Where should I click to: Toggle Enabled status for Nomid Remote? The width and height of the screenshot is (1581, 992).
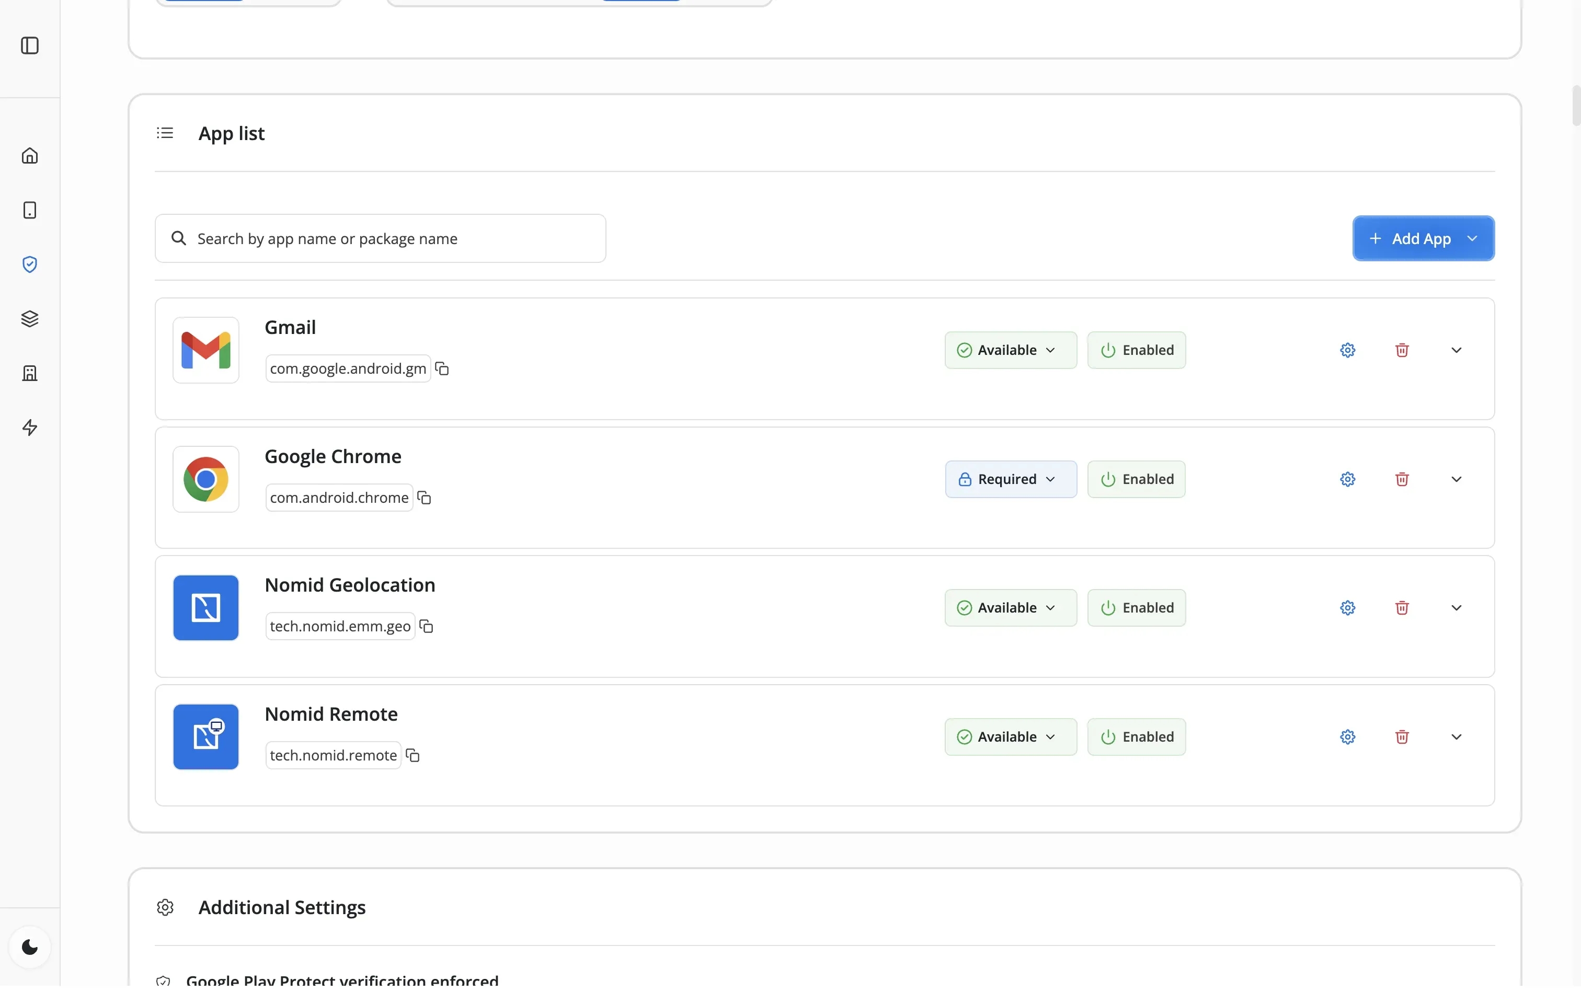1136,736
